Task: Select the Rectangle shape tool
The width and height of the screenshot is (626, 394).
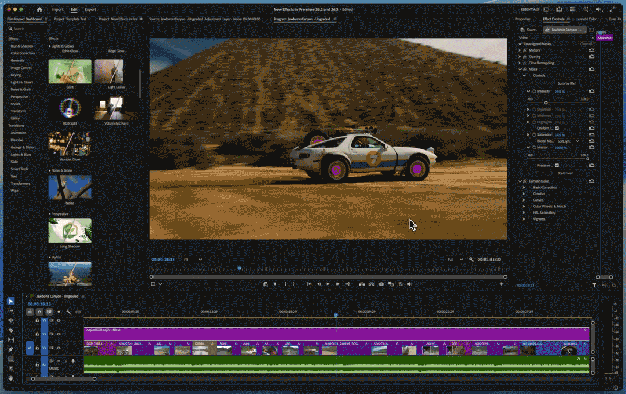Action: (x=11, y=359)
